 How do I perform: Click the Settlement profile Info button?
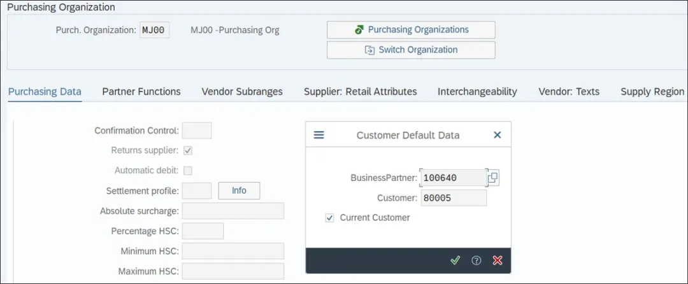(239, 190)
